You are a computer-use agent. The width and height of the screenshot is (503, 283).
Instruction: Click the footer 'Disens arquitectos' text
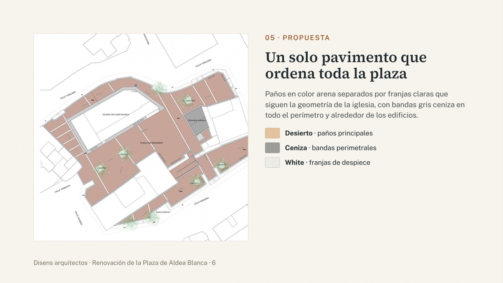click(60, 263)
